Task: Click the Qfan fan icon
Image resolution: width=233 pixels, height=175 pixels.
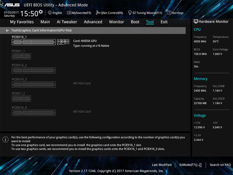Action: [98, 13]
